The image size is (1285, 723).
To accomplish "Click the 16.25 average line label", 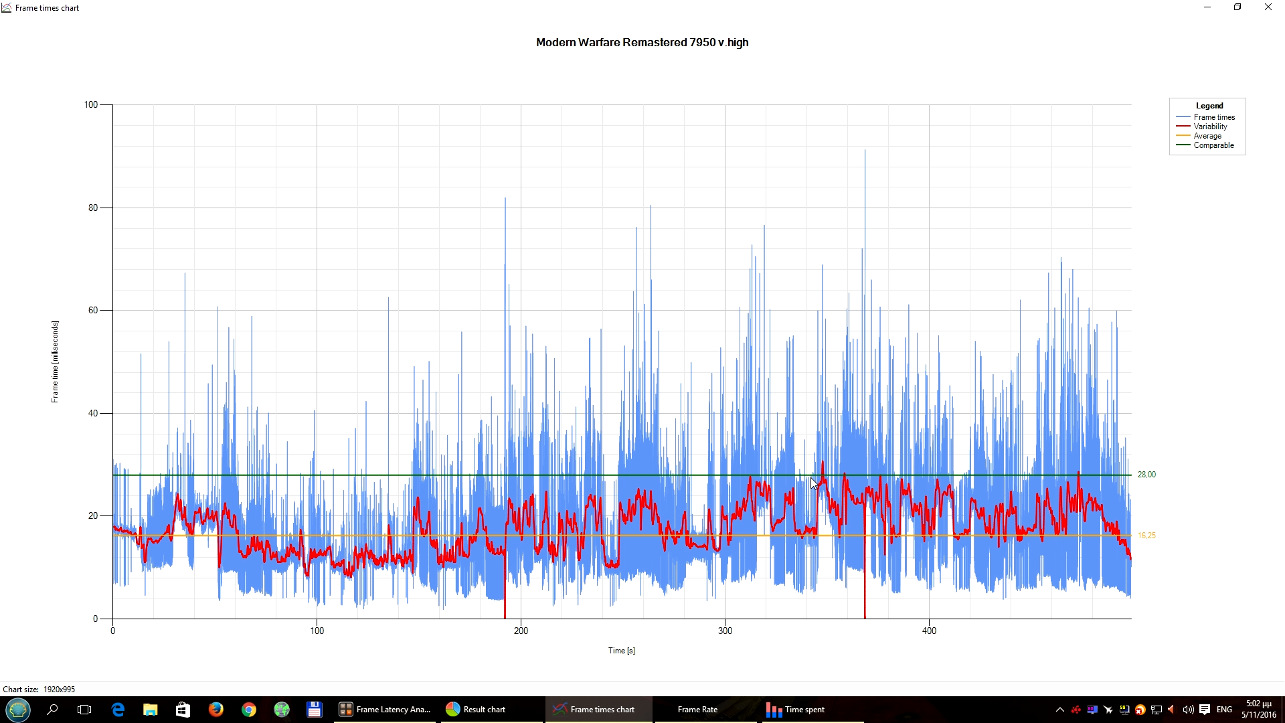I will 1146,536.
